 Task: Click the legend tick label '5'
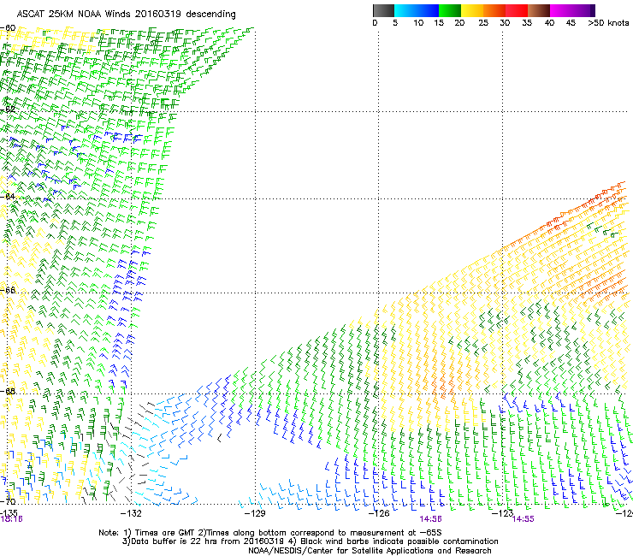point(395,23)
